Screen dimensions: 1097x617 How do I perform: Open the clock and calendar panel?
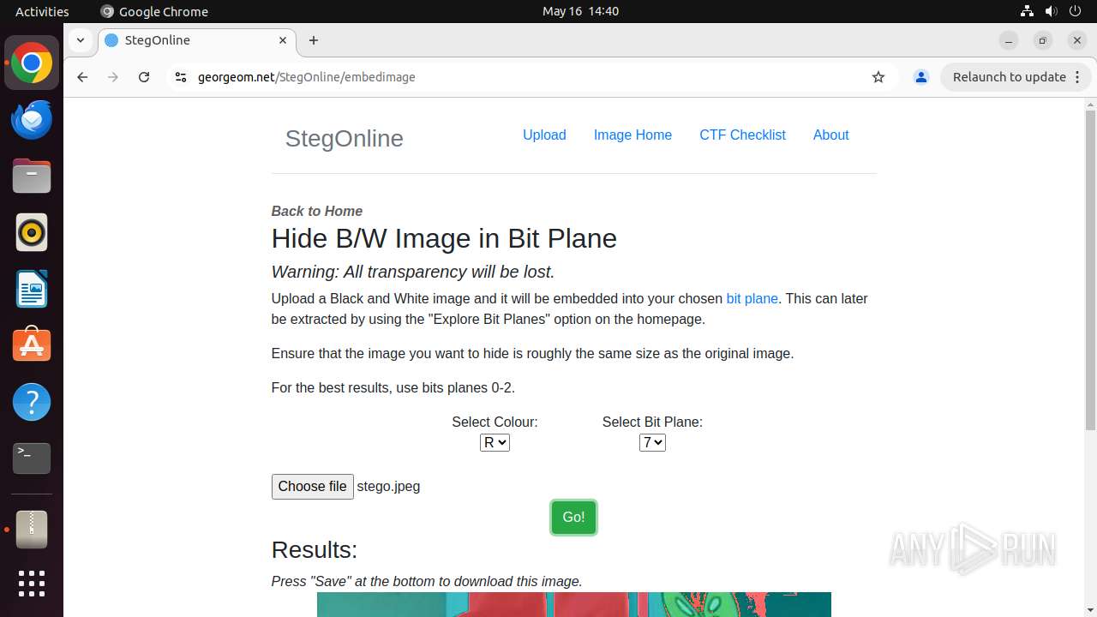coord(580,11)
